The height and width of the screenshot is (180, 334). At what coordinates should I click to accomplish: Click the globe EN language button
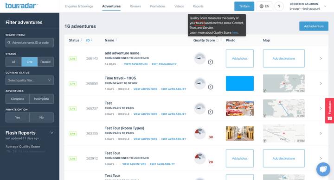[x=264, y=6]
